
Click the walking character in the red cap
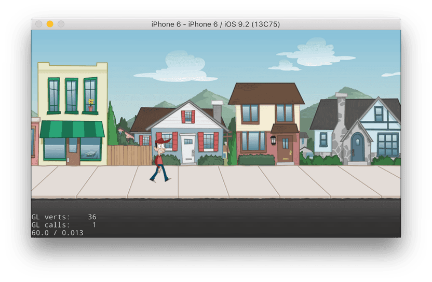(x=161, y=160)
